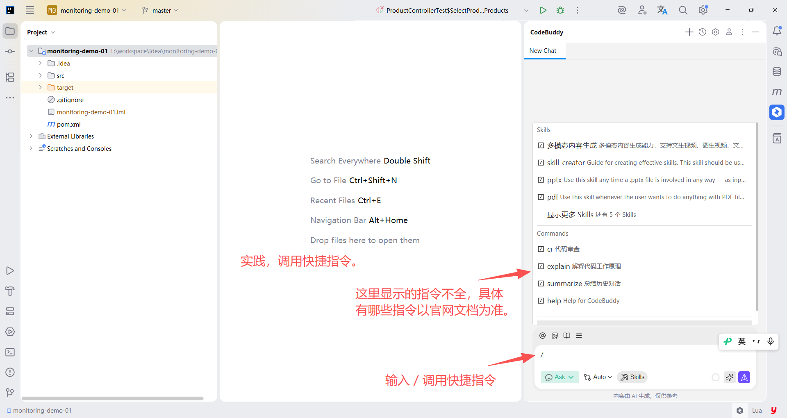This screenshot has width=787, height=418.
Task: Open Code With Me add-user icon
Action: (x=642, y=10)
